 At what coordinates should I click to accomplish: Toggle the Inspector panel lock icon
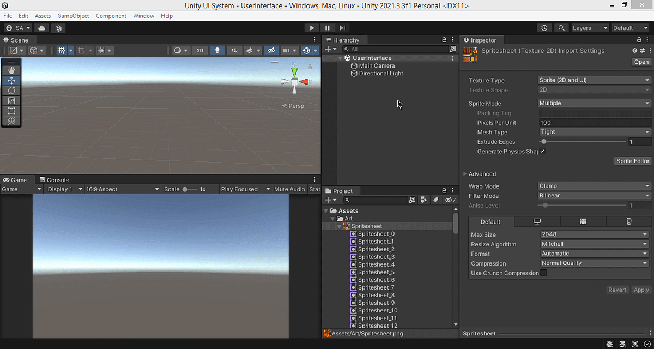639,39
